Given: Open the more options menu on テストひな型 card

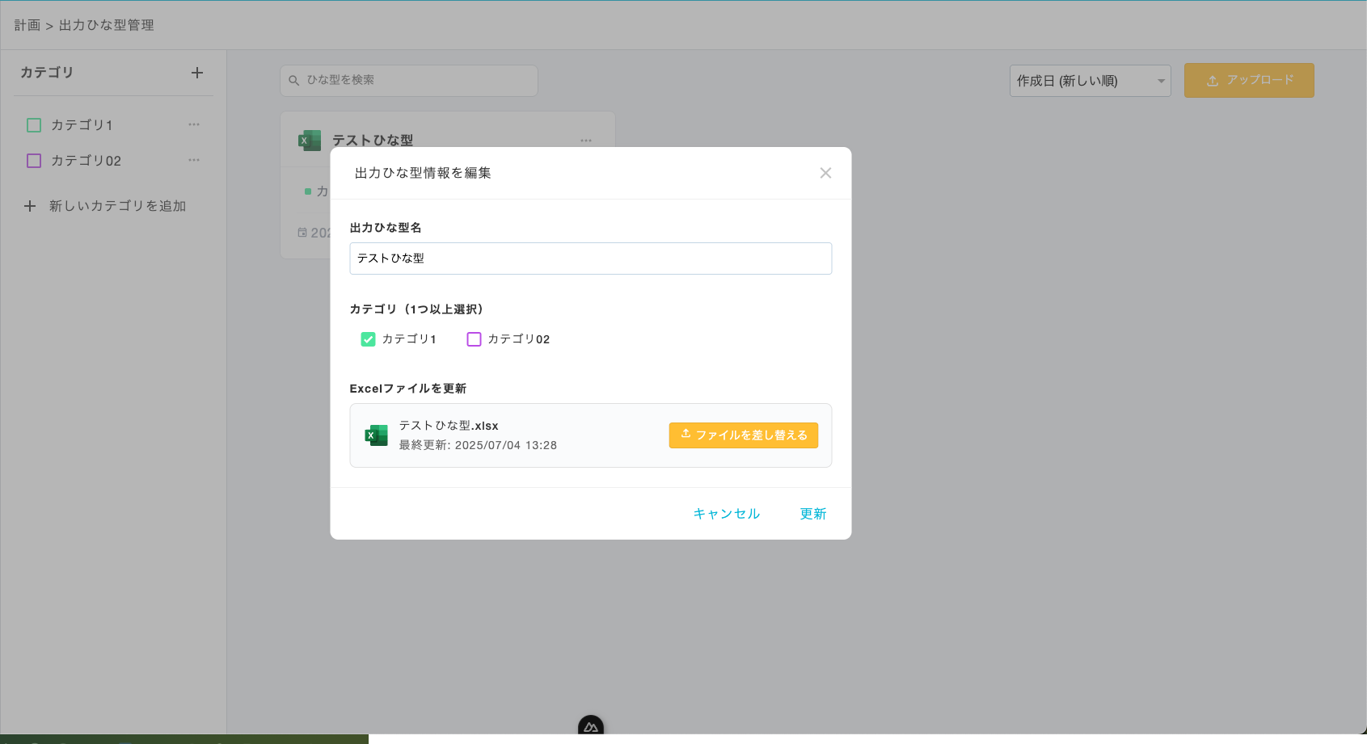Looking at the screenshot, I should (x=586, y=141).
